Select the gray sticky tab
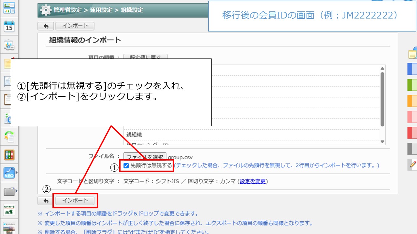 (412, 149)
